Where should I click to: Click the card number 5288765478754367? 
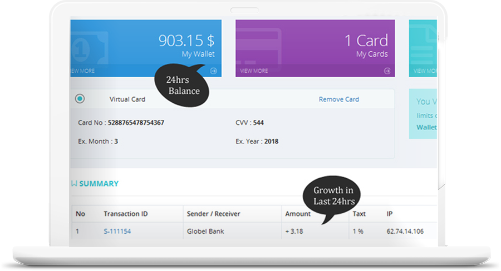[136, 122]
